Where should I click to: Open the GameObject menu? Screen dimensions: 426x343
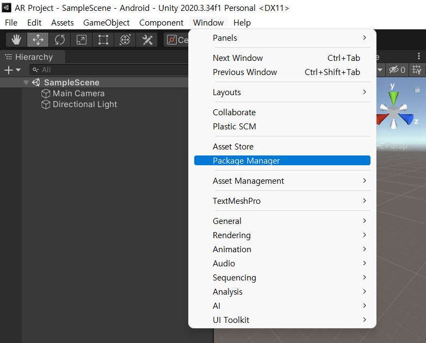(x=106, y=22)
